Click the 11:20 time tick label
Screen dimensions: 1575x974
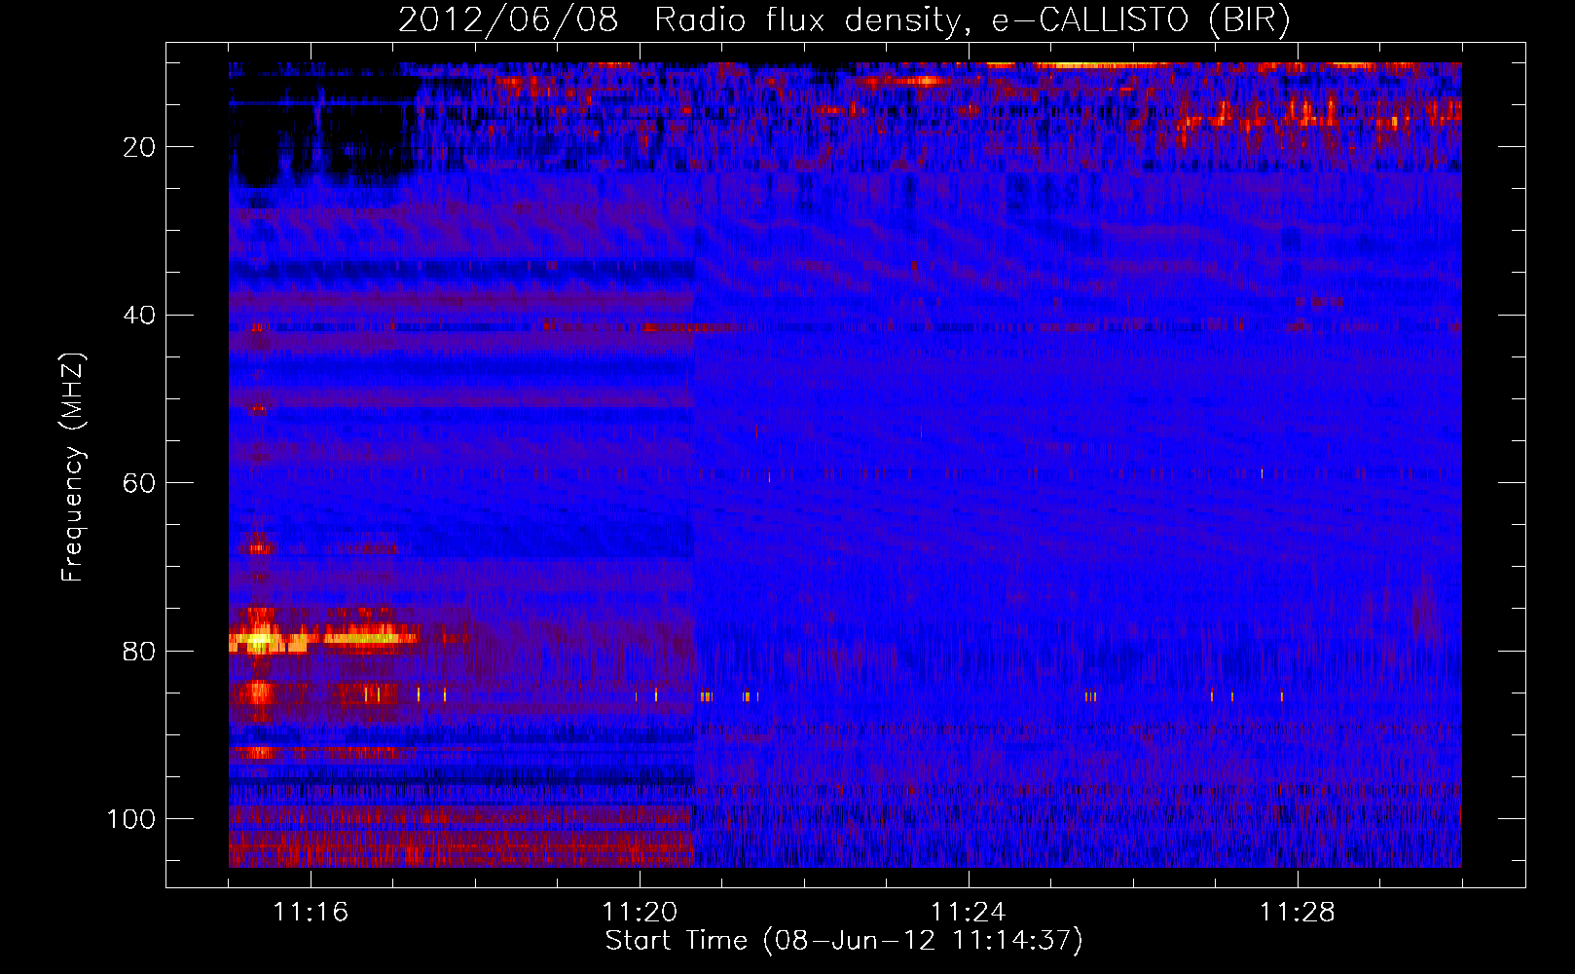click(x=640, y=913)
